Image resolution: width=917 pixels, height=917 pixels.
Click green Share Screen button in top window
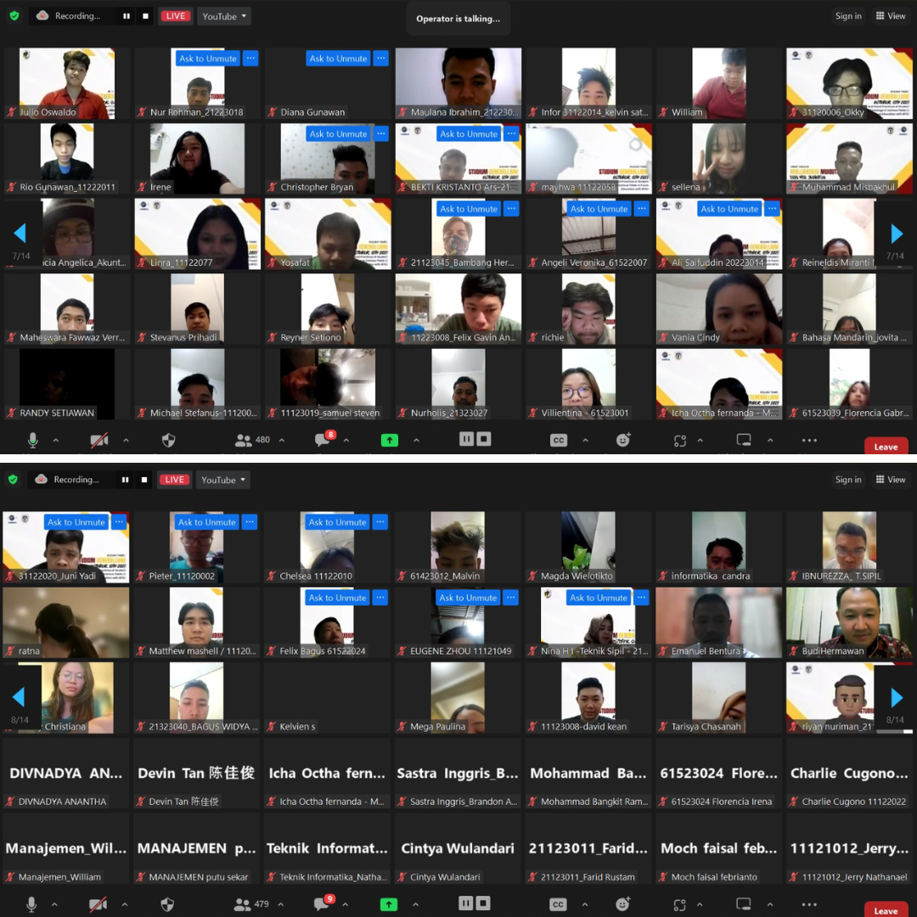click(390, 440)
